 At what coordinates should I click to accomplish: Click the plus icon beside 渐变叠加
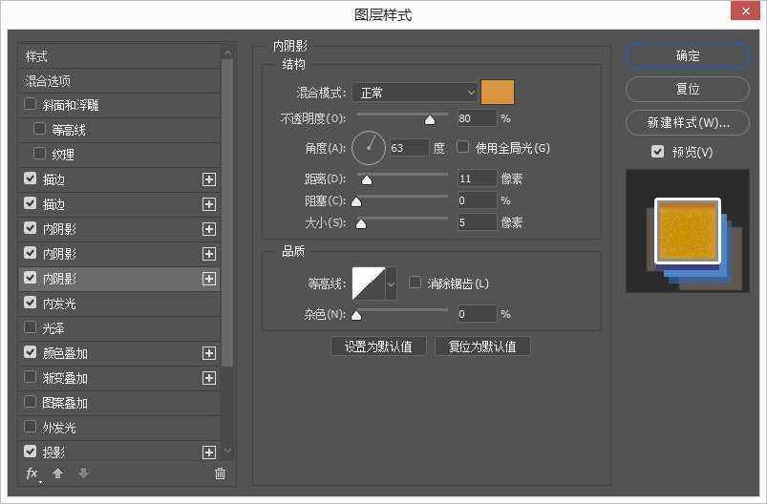tap(209, 378)
